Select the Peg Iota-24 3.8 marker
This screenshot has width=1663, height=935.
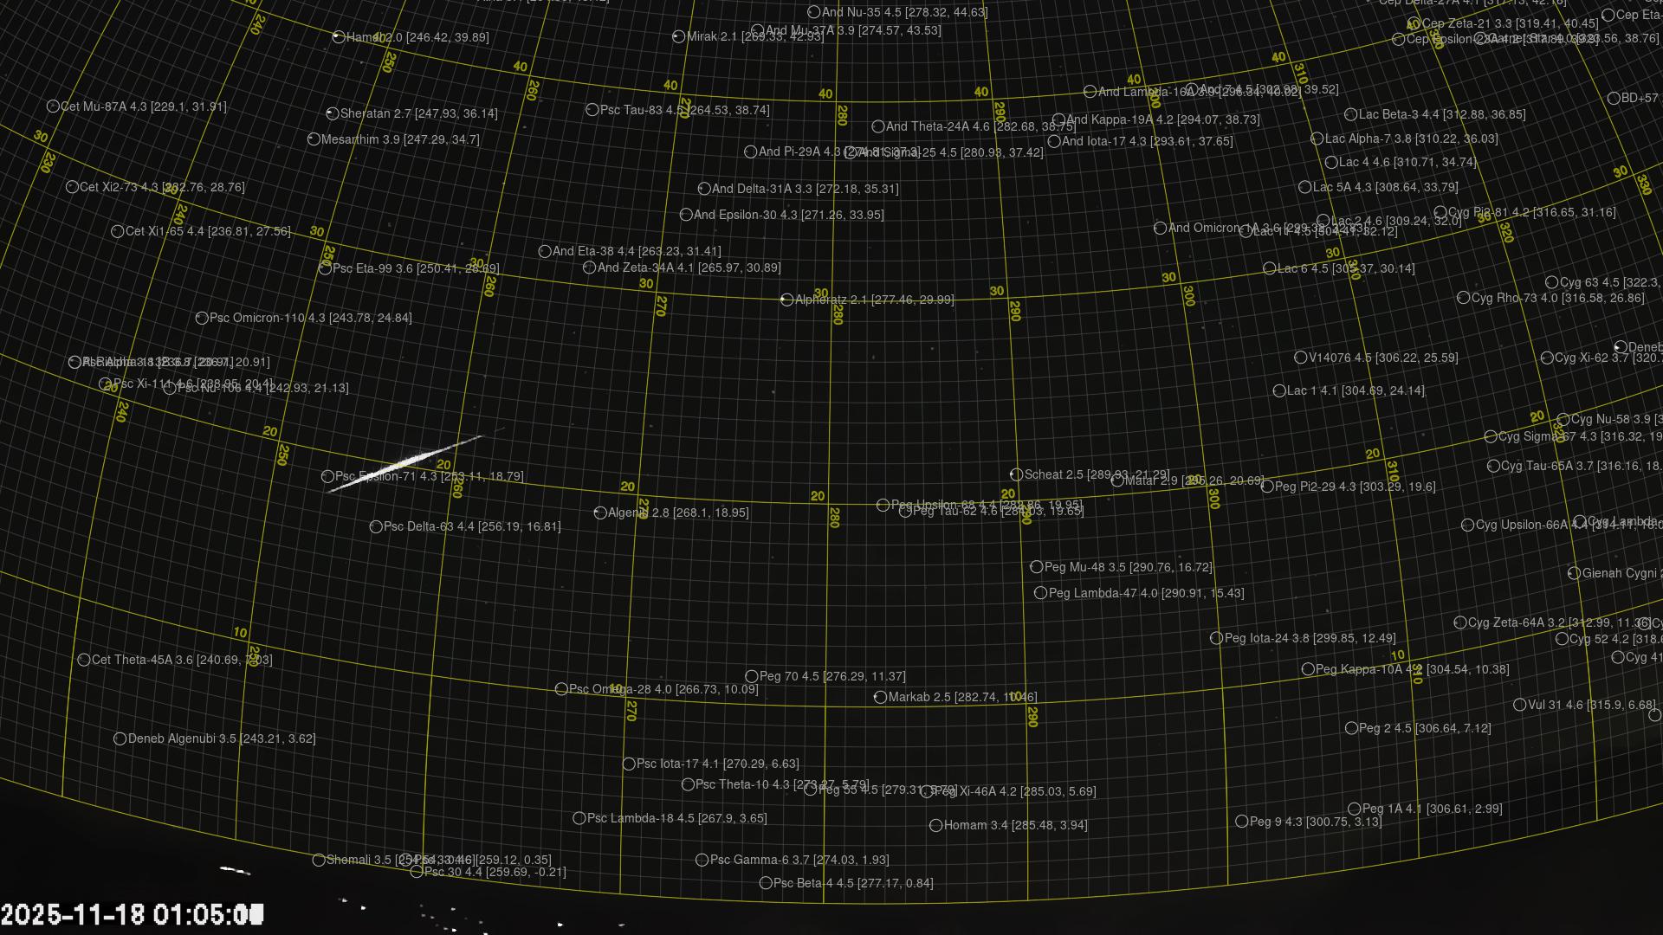click(x=1216, y=638)
